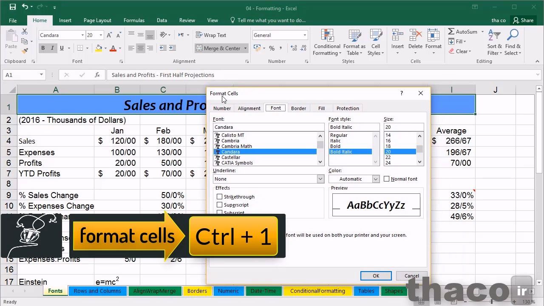Image resolution: width=544 pixels, height=306 pixels.
Task: Apply font color with the red A
Action: (x=113, y=48)
